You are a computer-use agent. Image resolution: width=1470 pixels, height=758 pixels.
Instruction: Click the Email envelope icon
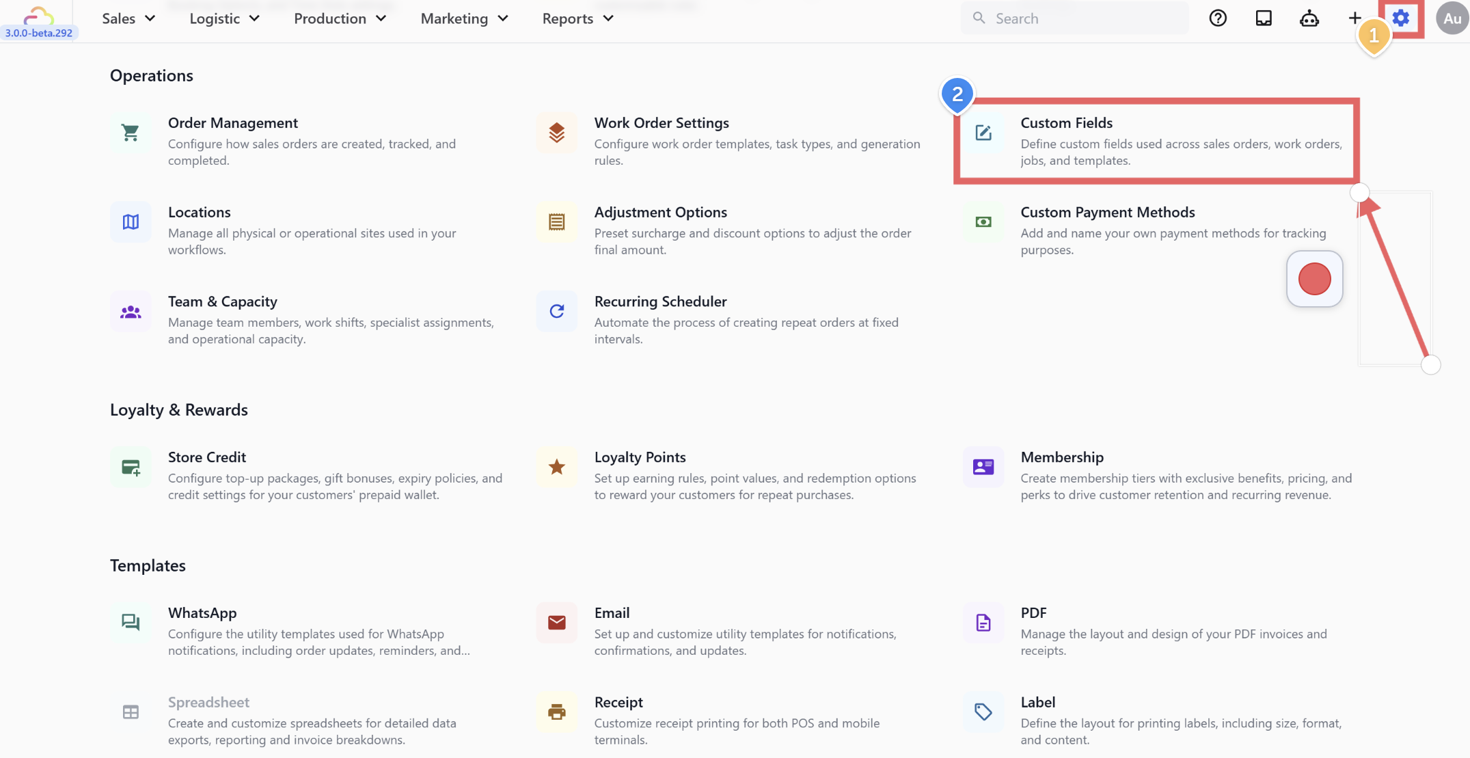[557, 623]
